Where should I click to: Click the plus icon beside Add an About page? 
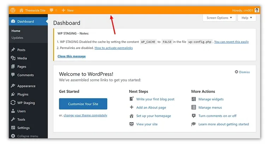[132, 107]
